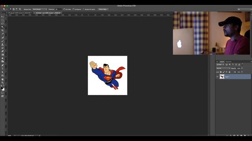Image resolution: width=252 pixels, height=141 pixels.
Task: Select the Hand tool
Action: pyautogui.click(x=2, y=79)
